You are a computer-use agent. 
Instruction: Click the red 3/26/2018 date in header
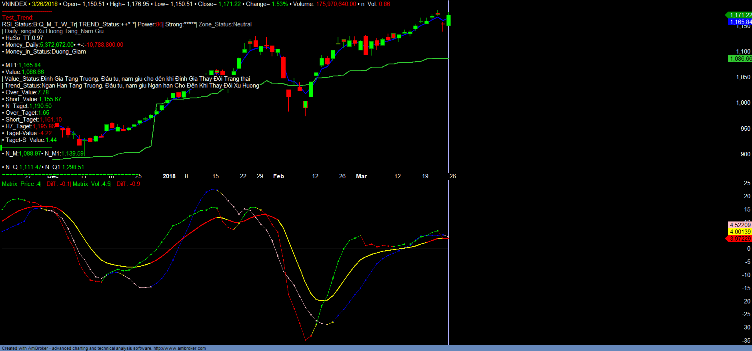tap(45, 4)
